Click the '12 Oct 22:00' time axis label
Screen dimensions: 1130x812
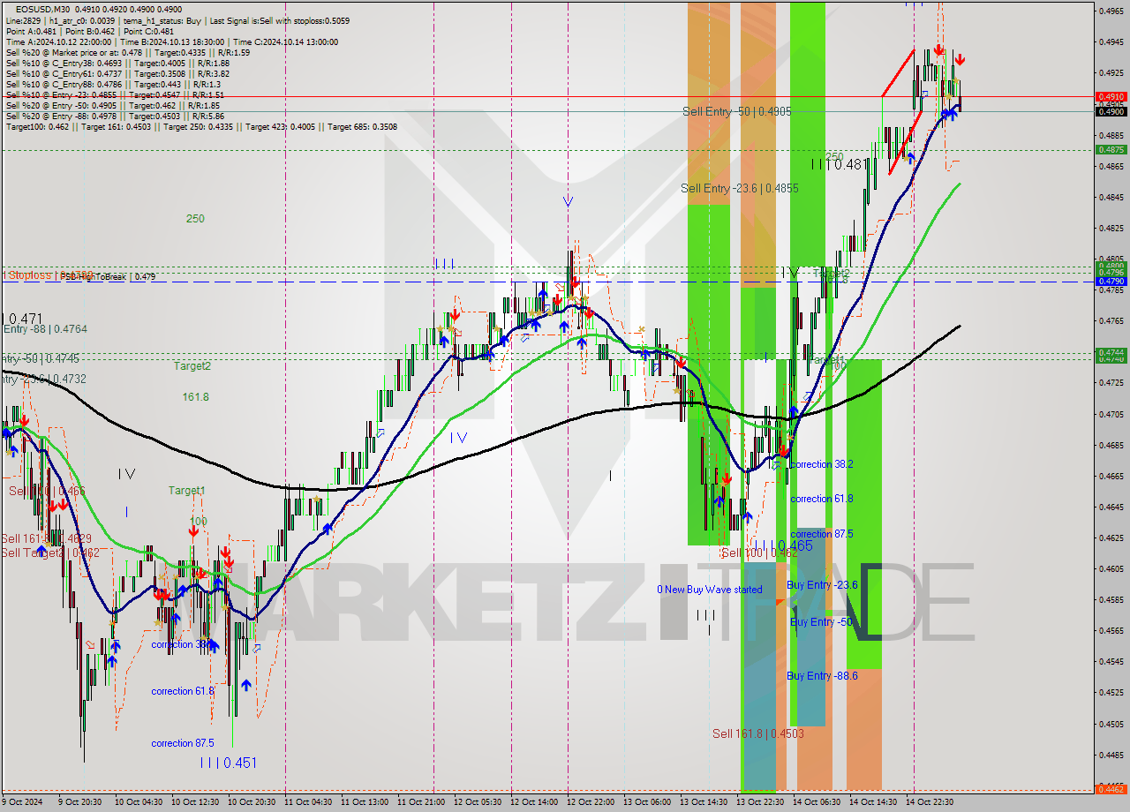pyautogui.click(x=590, y=802)
